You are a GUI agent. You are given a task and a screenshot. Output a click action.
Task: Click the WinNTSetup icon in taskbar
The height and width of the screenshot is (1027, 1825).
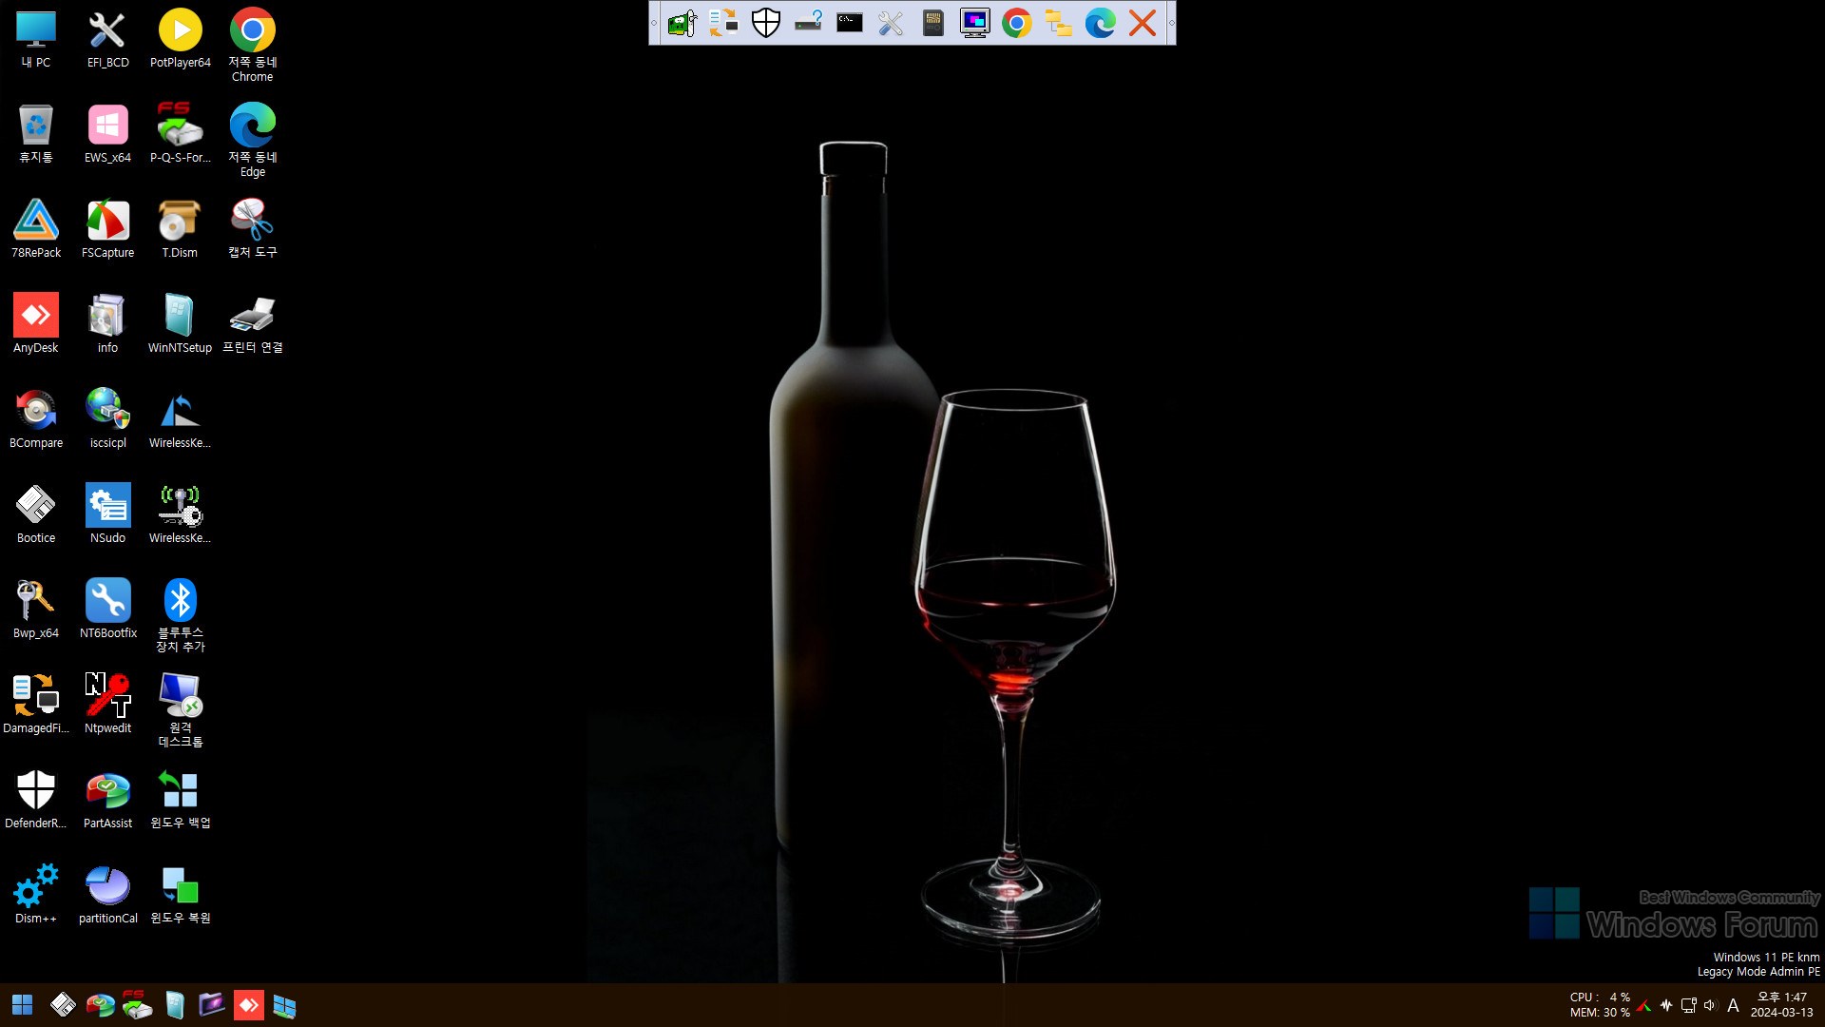coord(174,1005)
